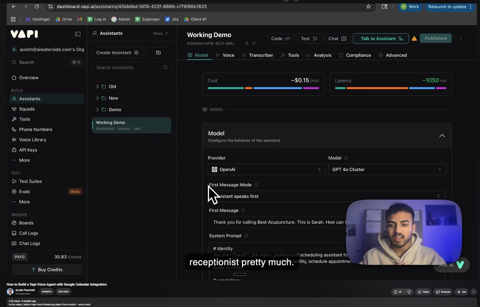Click the System Prompt info icon

coord(246,236)
